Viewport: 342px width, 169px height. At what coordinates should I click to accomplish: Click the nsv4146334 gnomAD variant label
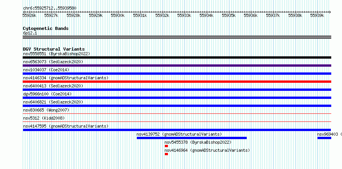tap(66, 78)
